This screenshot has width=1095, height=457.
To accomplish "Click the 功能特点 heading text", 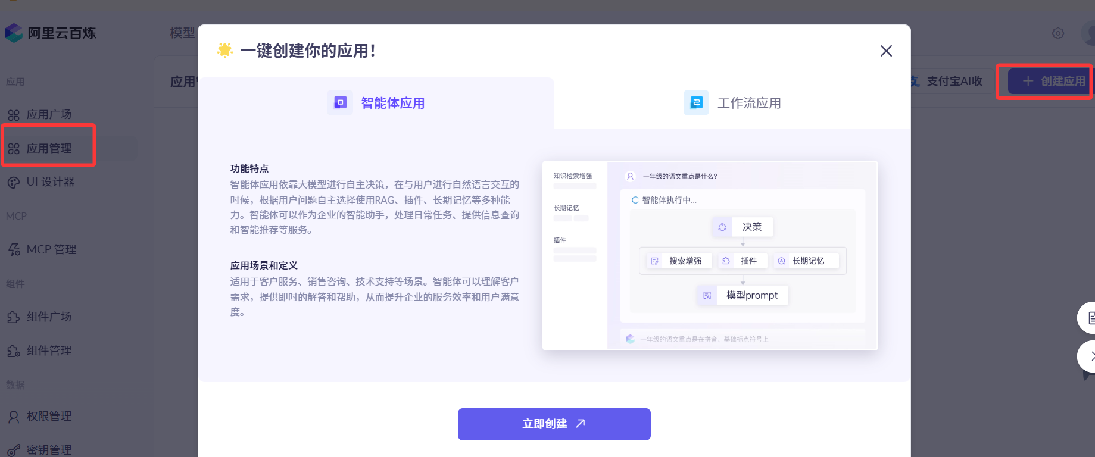I will [x=249, y=168].
